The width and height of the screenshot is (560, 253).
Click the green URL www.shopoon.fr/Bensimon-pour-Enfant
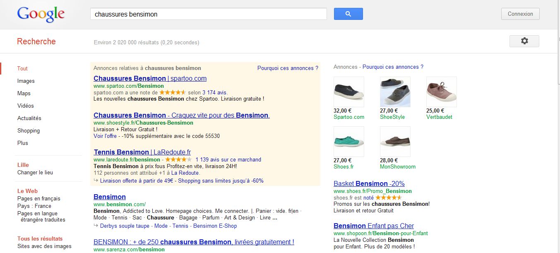[381, 234]
